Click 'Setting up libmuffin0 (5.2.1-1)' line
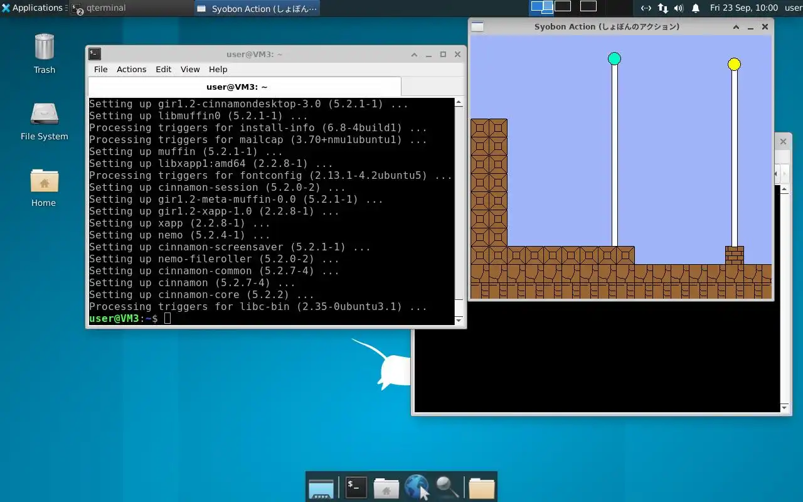The width and height of the screenshot is (803, 502). tap(198, 116)
